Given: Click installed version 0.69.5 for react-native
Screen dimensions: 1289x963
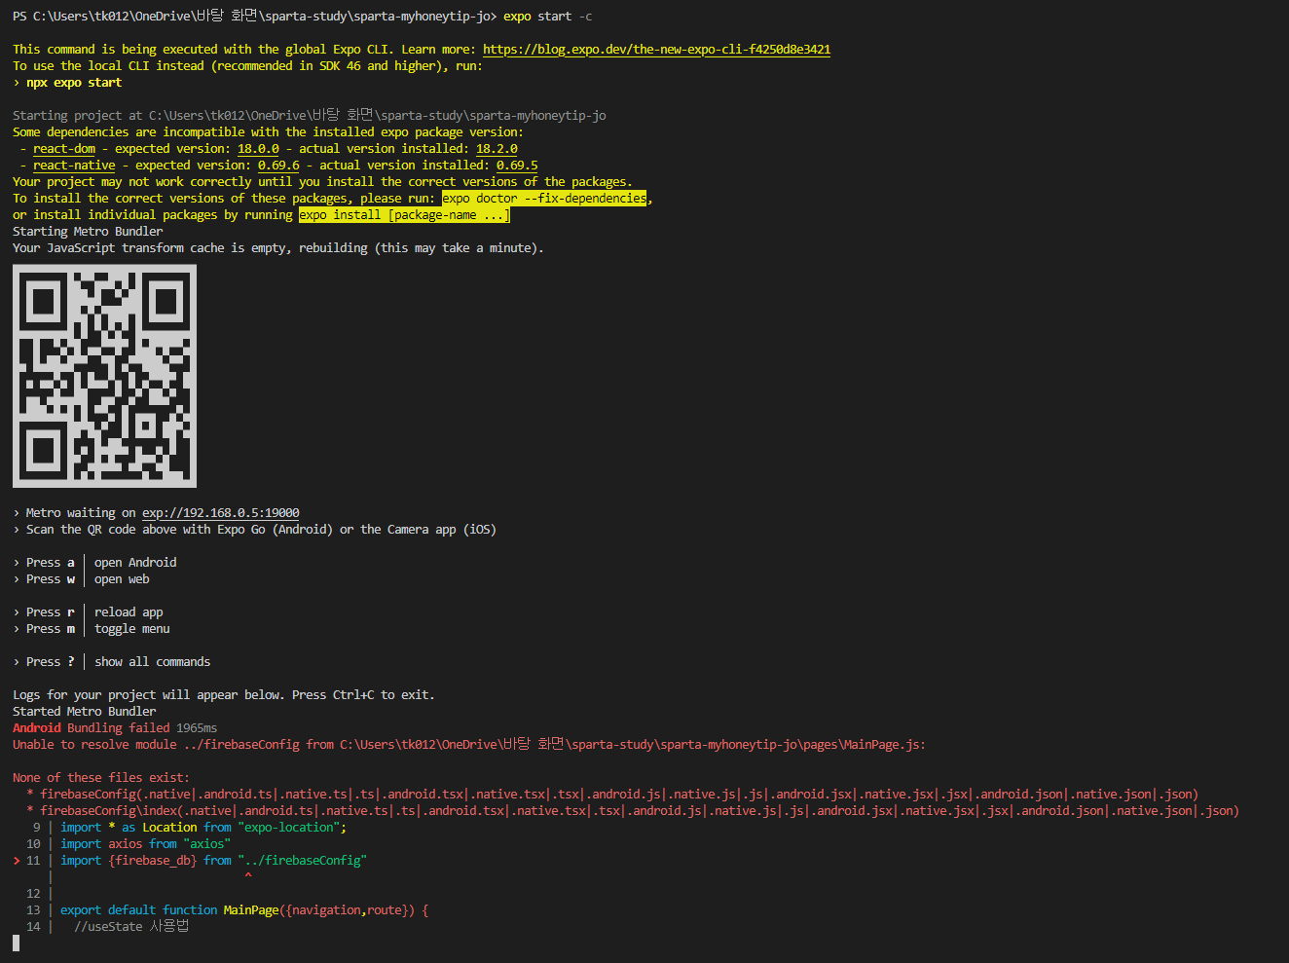Looking at the screenshot, I should click(x=517, y=166).
